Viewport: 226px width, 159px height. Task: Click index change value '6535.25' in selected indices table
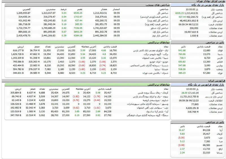pyautogui.click(x=78, y=13)
